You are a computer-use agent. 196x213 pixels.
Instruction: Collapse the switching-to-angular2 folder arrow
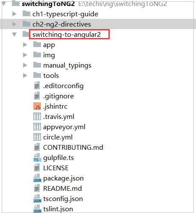(15, 34)
